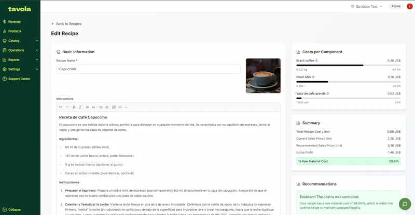The width and height of the screenshot is (415, 215).
Task: Expand the Reports sidebar section
Action: [x=20, y=59]
